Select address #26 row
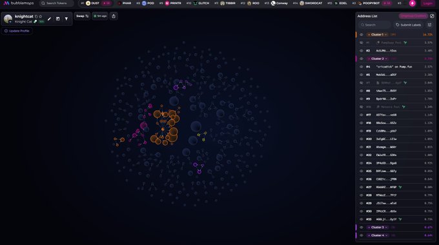 [396, 179]
